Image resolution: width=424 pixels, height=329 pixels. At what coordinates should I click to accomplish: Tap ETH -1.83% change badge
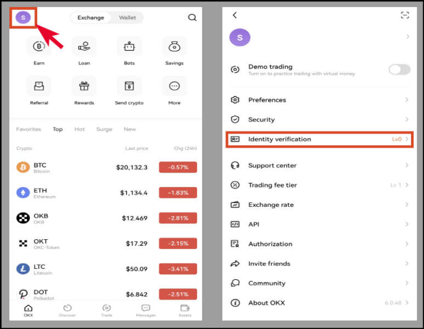point(178,193)
